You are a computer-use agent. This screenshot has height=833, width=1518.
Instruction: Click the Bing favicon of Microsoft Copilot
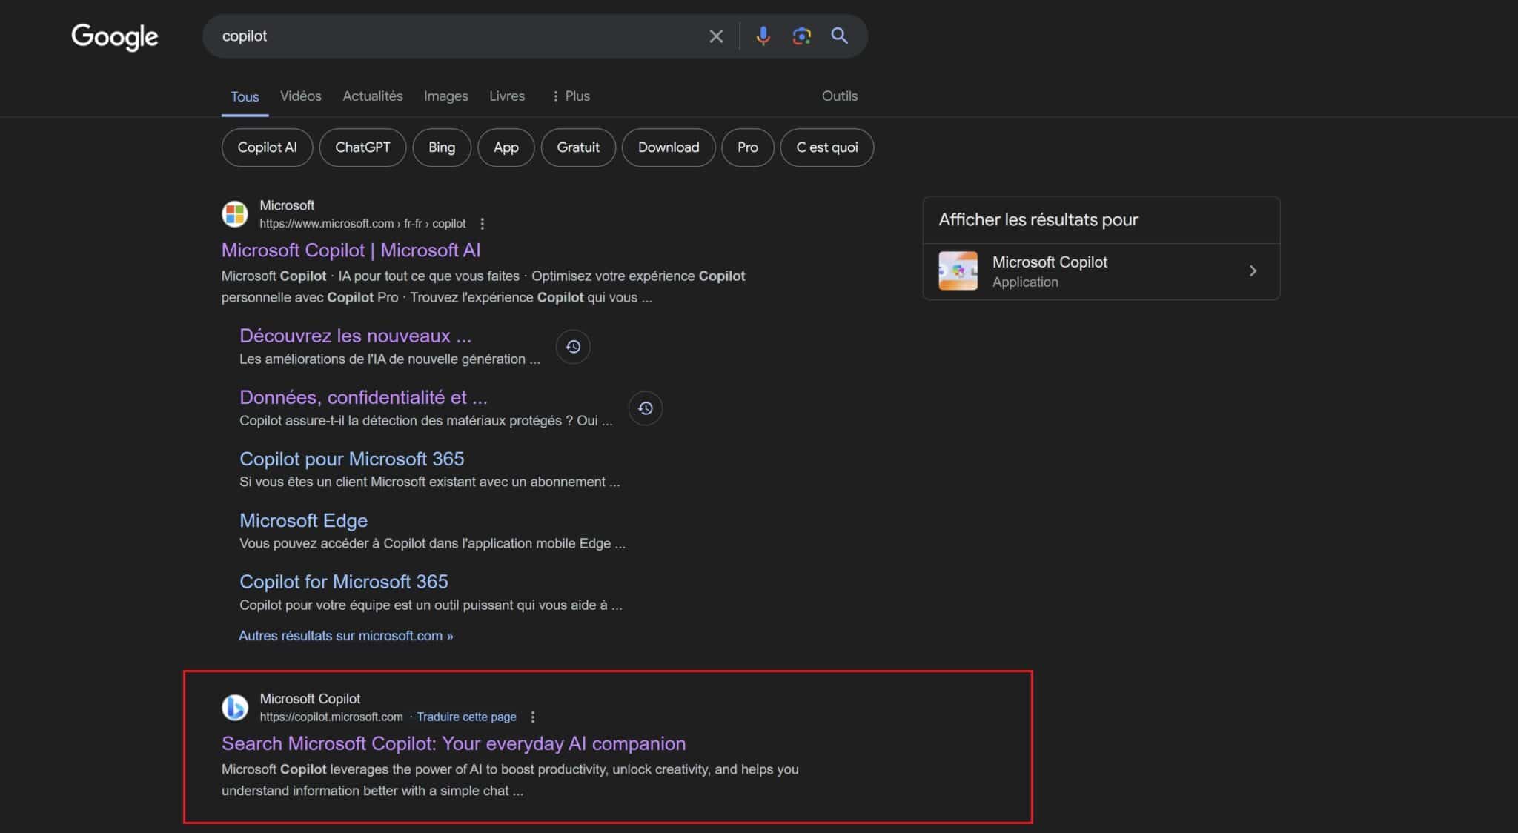point(235,707)
